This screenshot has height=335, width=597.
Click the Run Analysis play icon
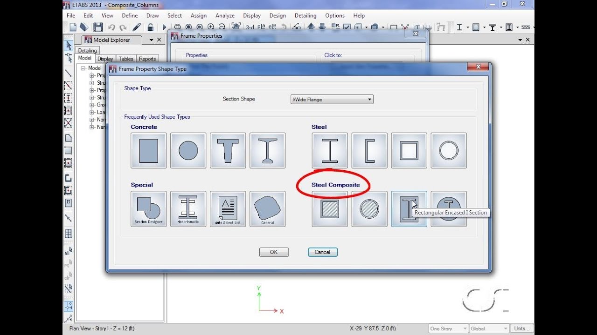point(164,27)
